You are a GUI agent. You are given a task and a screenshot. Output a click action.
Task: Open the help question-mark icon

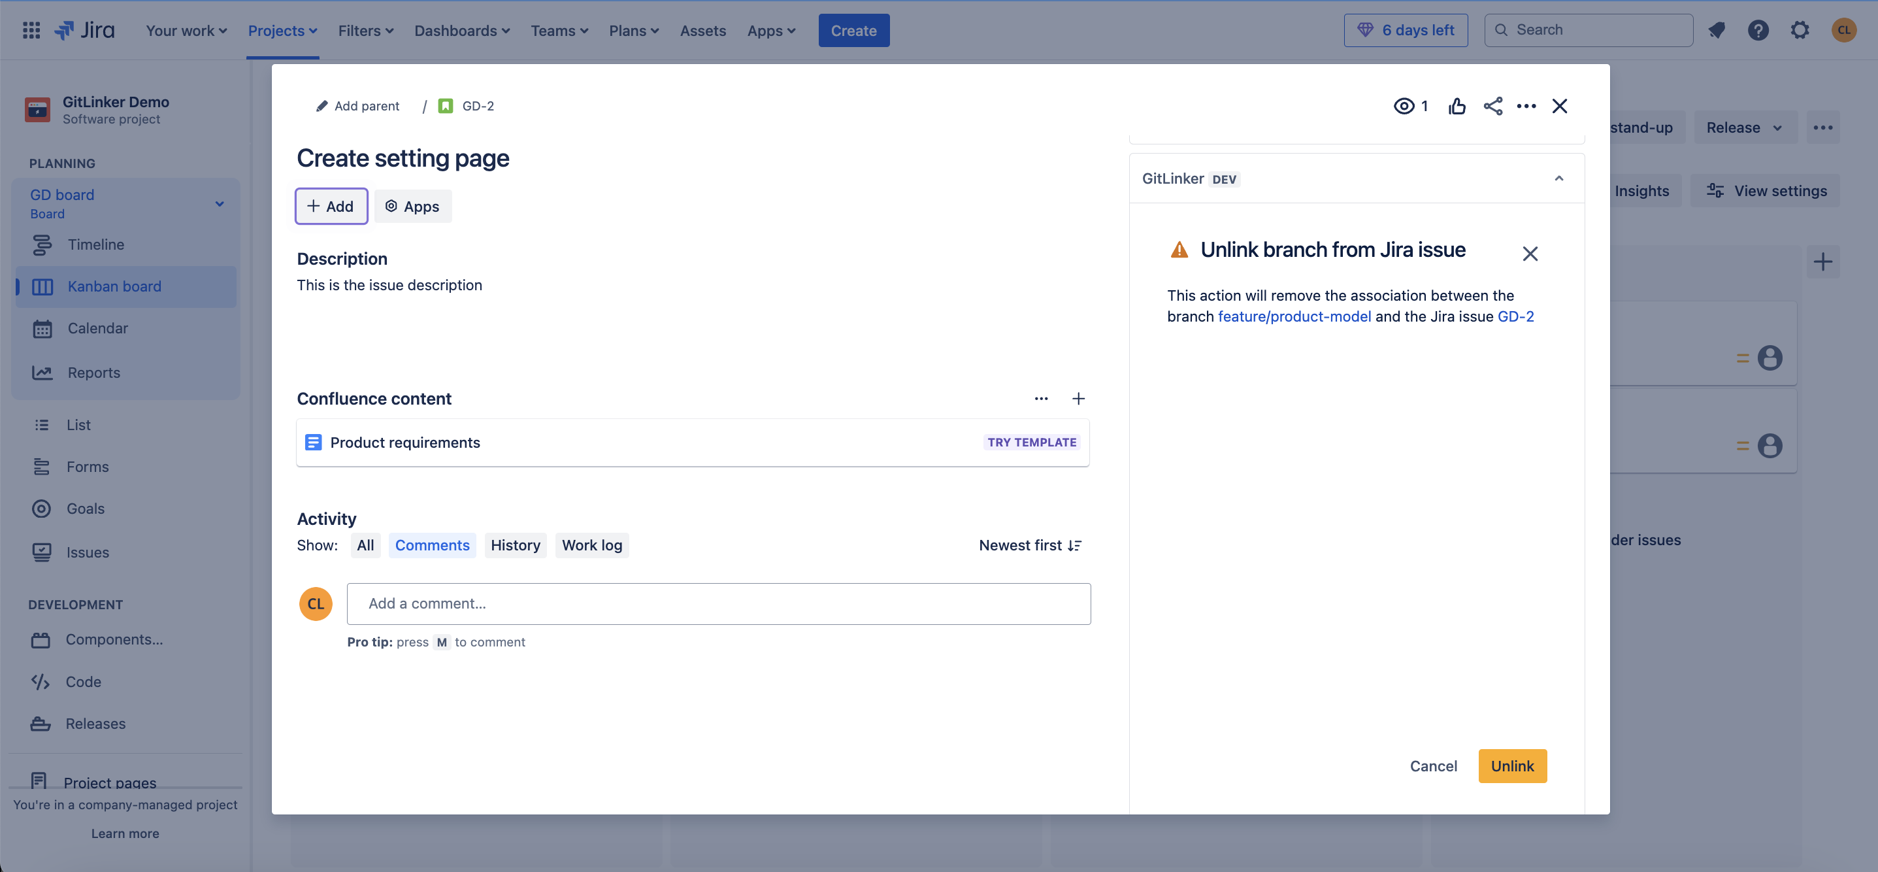[x=1758, y=31]
